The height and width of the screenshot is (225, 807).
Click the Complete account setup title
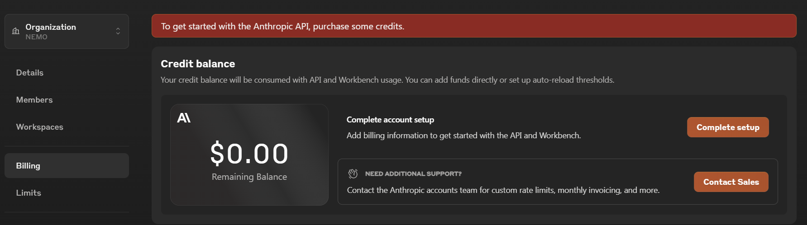tap(390, 120)
